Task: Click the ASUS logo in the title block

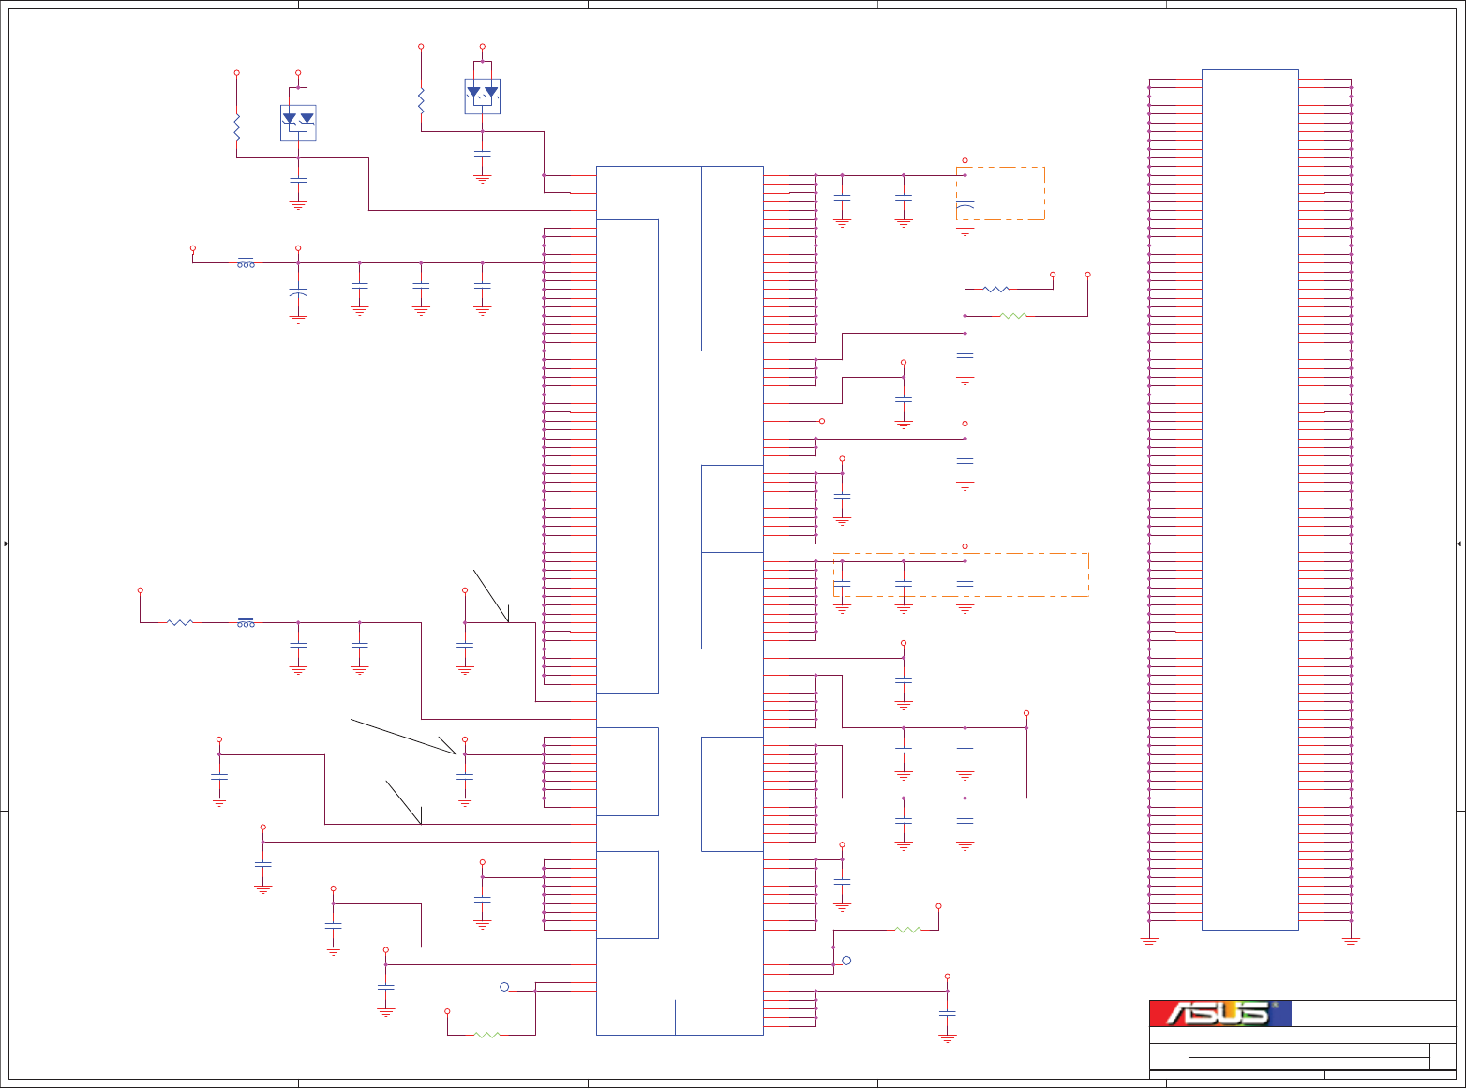Action: pos(1220,1013)
